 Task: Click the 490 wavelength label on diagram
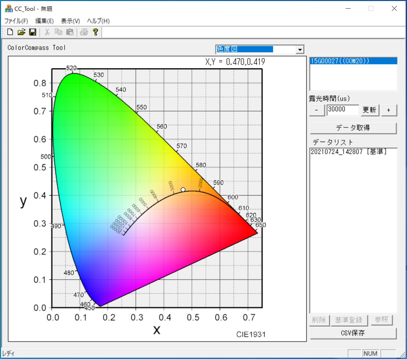56,226
